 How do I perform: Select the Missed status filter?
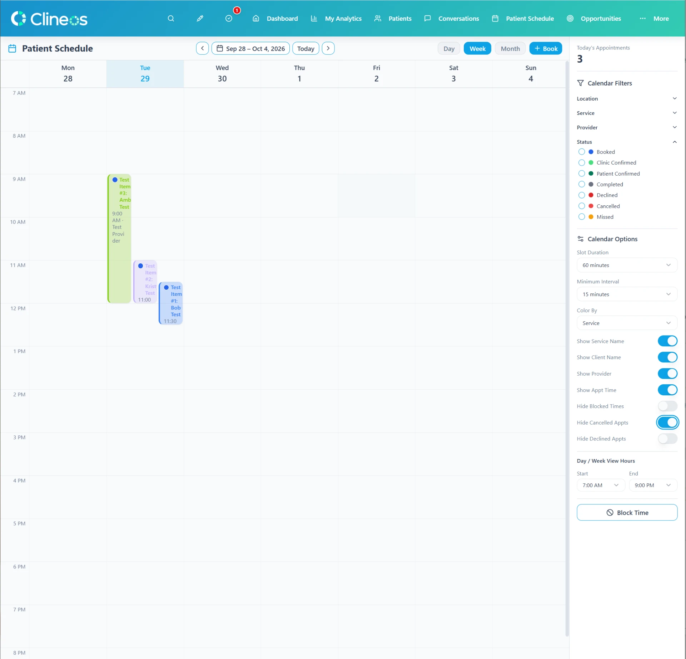click(x=582, y=217)
